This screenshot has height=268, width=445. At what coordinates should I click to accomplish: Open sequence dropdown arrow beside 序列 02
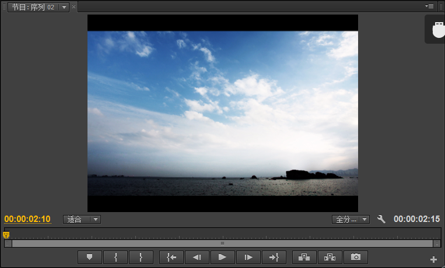pyautogui.click(x=64, y=7)
